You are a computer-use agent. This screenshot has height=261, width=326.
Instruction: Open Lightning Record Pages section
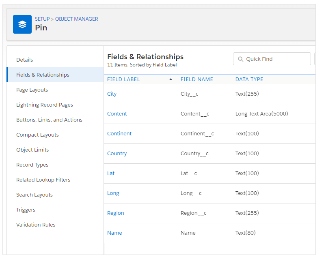click(x=45, y=105)
